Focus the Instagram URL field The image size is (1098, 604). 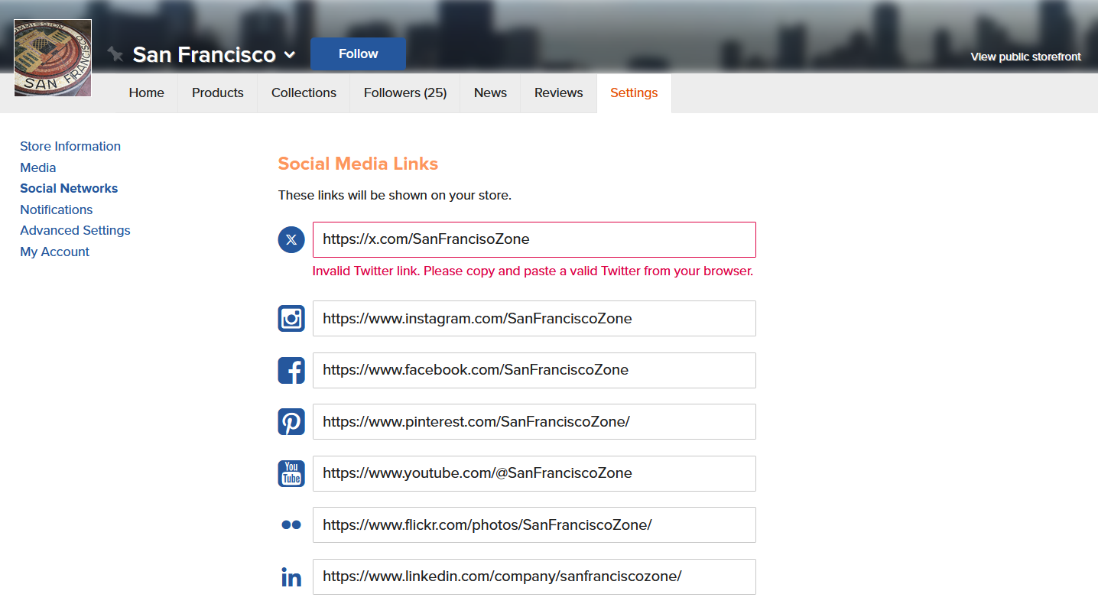(534, 318)
